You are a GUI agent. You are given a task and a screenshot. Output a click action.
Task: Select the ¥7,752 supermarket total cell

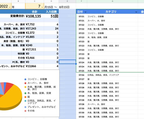34,24
